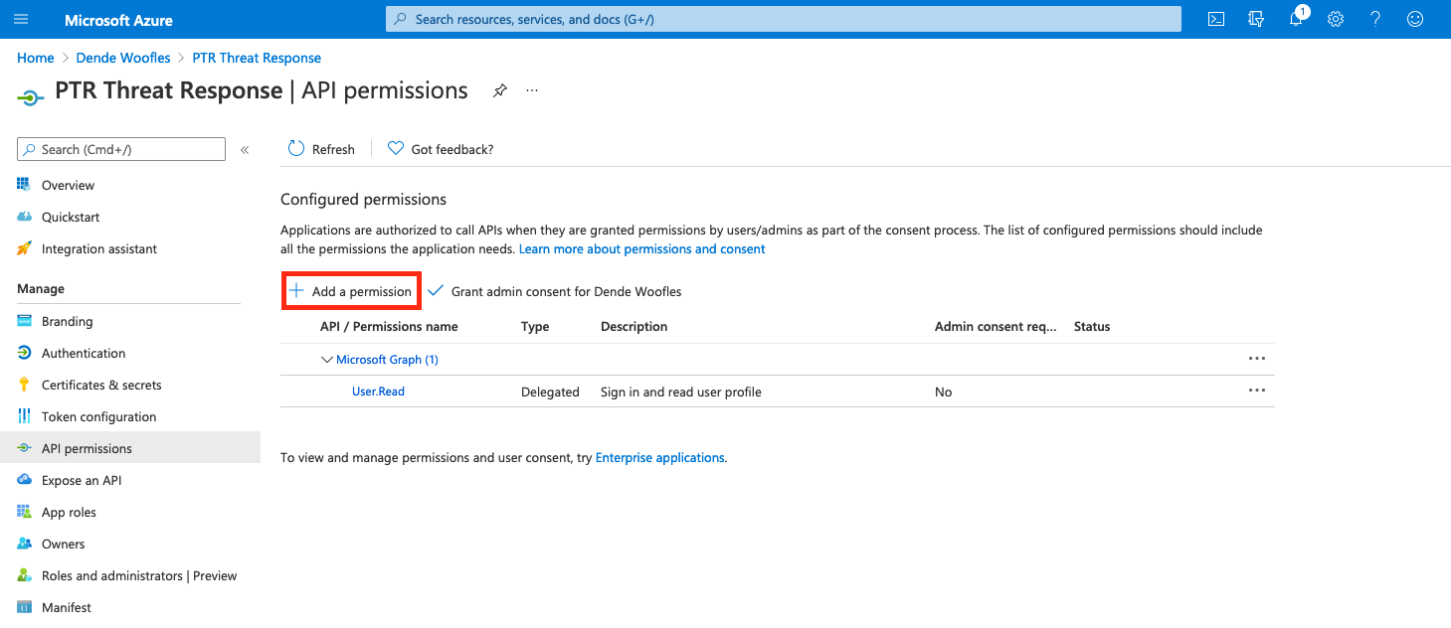Click the App roles icon
This screenshot has width=1451, height=628.
[x=25, y=512]
